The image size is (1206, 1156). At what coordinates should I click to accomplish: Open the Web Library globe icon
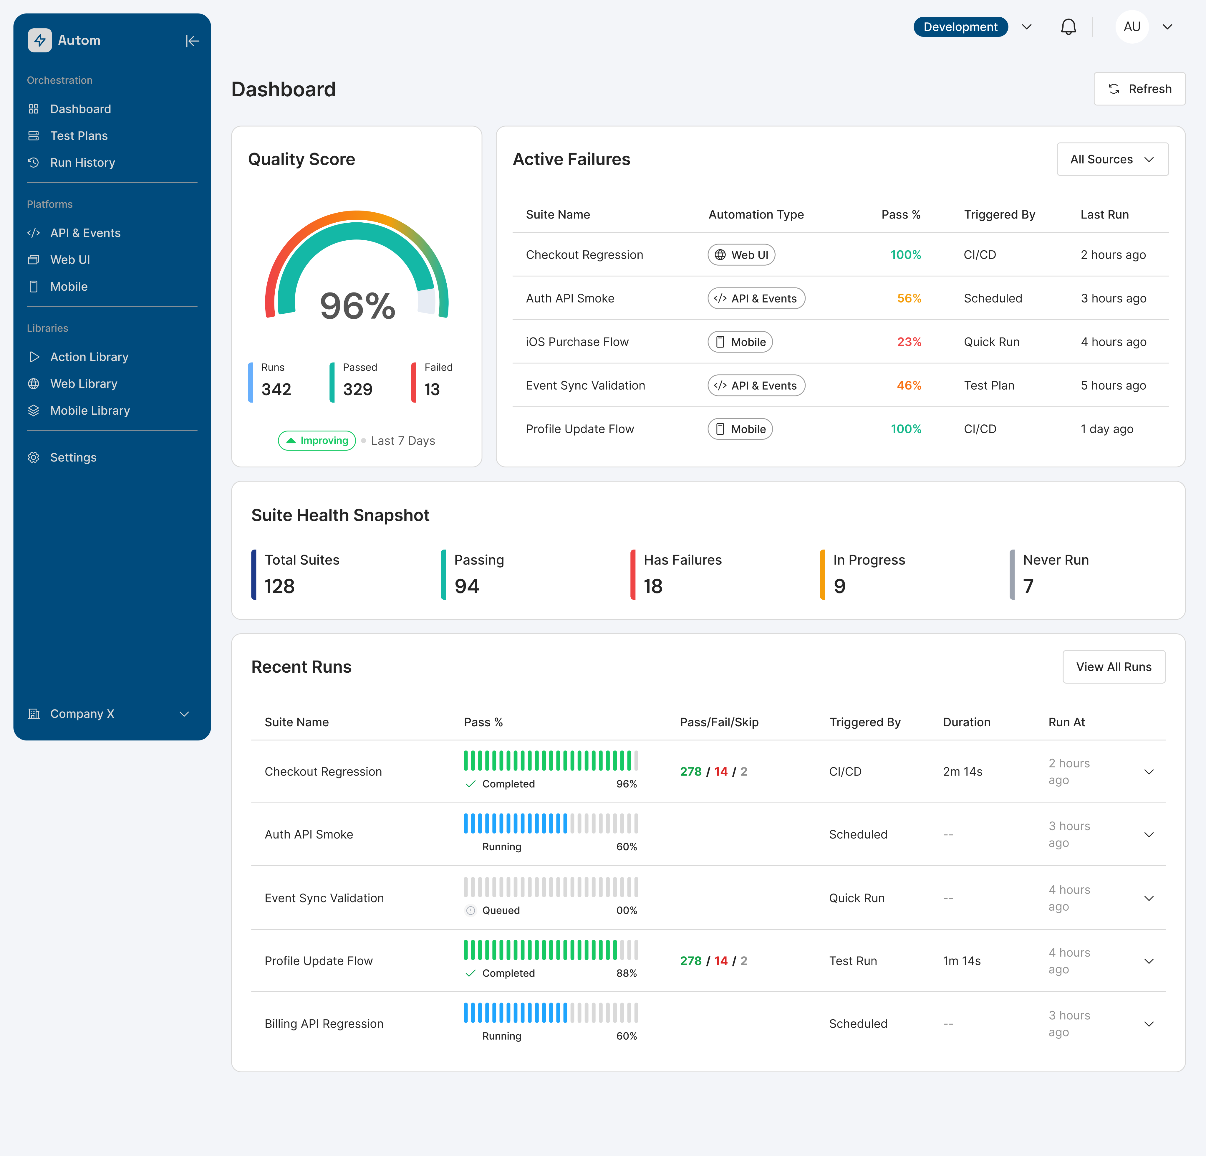coord(34,383)
